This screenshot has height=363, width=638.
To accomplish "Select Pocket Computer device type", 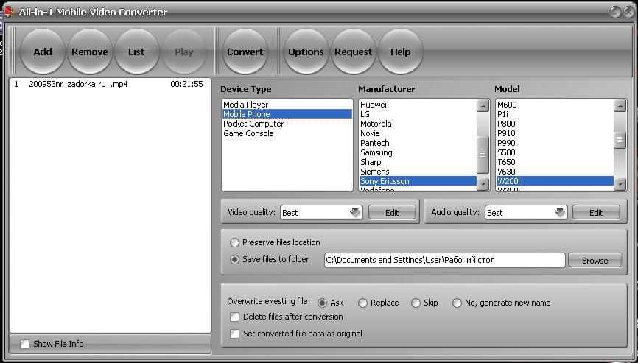I will (x=287, y=124).
